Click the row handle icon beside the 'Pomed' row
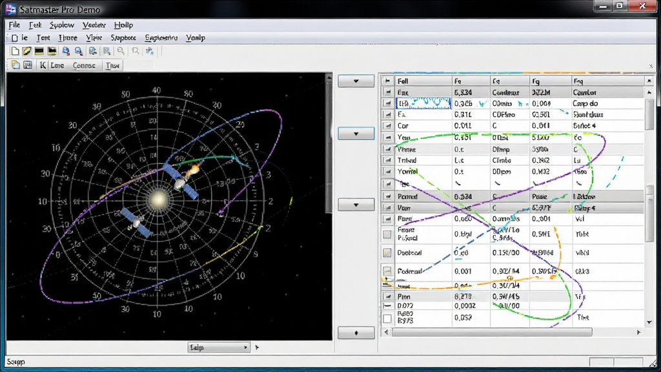Viewport: 661px width, 372px height. coord(387,196)
